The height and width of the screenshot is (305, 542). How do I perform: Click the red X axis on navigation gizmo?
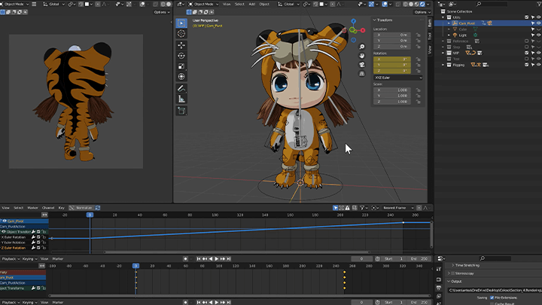(x=363, y=30)
